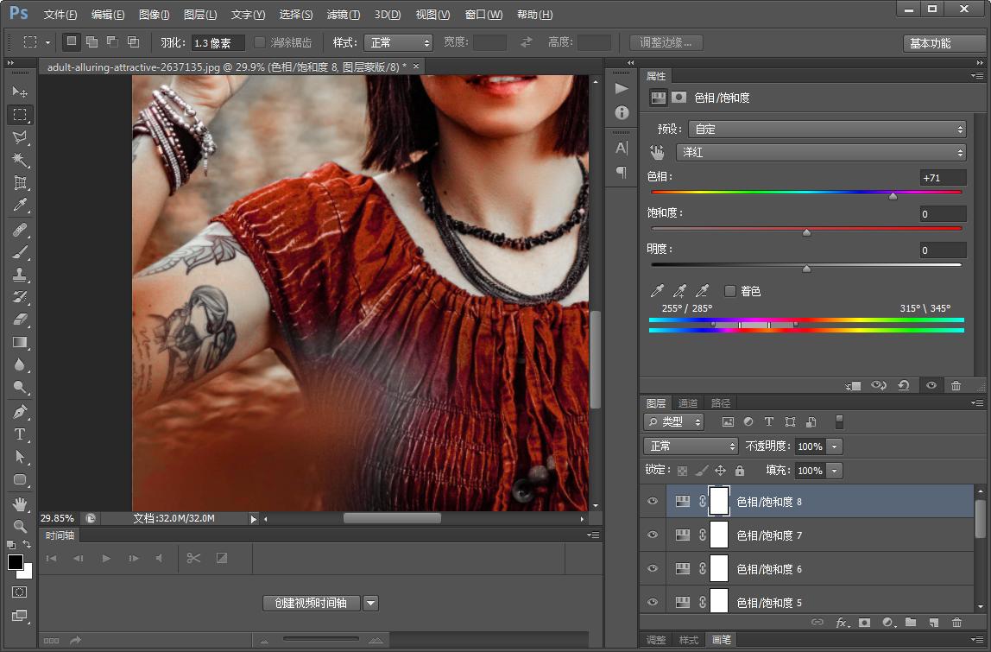Select the Horizontal Type tool
Screen dimensions: 991x652
pyautogui.click(x=20, y=434)
